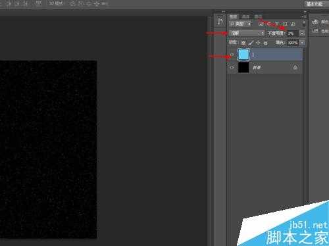
Task: Open the Layers panel flyout menu
Action: 303,16
